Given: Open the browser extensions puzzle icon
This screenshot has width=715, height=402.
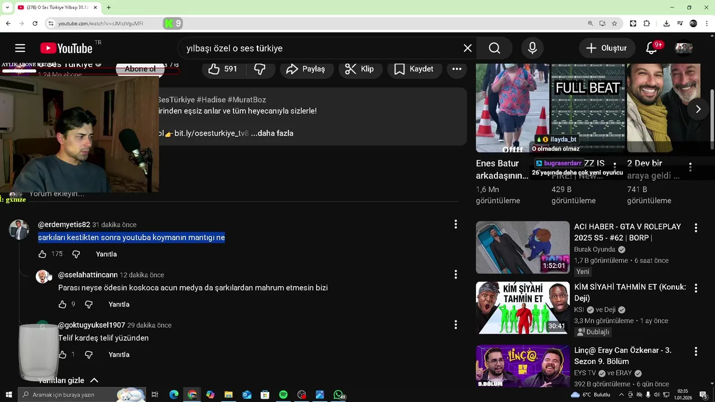Looking at the screenshot, I should (647, 23).
